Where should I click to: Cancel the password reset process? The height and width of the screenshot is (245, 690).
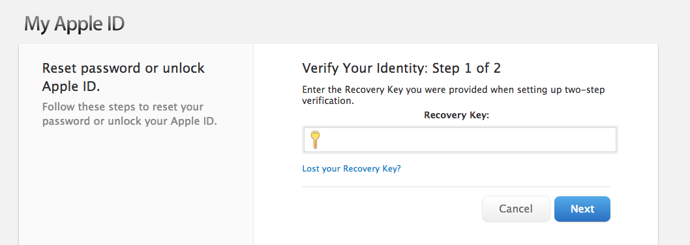[516, 209]
